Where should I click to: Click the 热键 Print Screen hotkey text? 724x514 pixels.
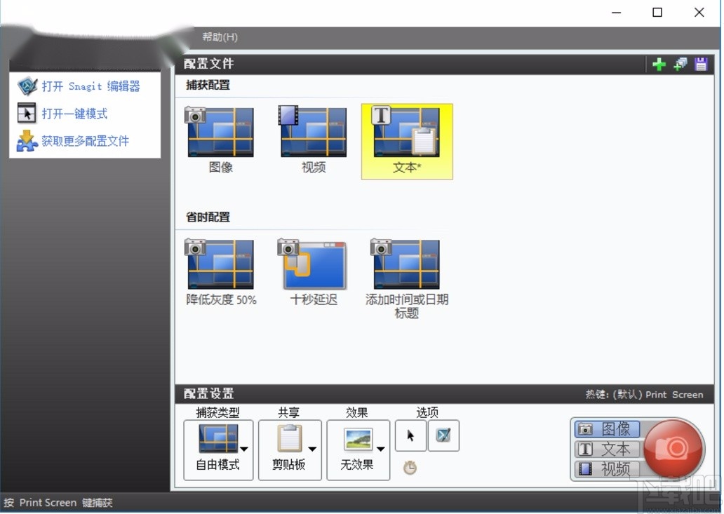coord(645,395)
